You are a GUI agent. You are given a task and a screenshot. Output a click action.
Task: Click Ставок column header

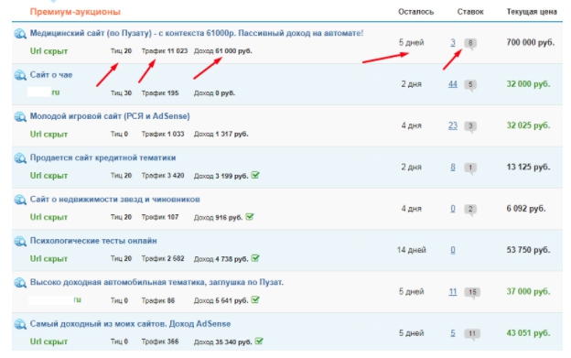(470, 12)
